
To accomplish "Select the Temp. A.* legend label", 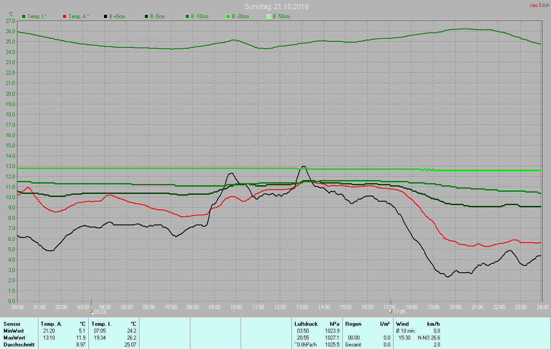I will [79, 16].
